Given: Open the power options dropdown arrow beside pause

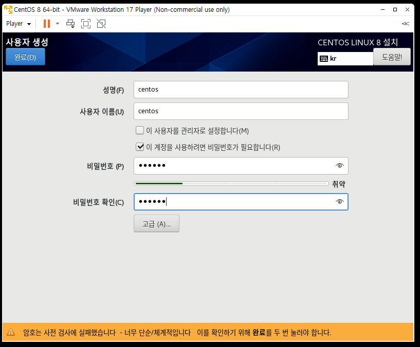Looking at the screenshot, I should point(58,24).
